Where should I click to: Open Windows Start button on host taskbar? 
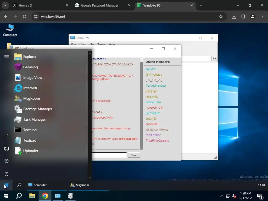click(x=6, y=196)
